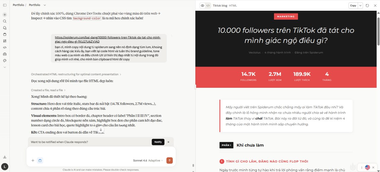Open the palette icon in sidebar
Image resolution: width=380 pixels, height=172 pixels.
[4, 60]
